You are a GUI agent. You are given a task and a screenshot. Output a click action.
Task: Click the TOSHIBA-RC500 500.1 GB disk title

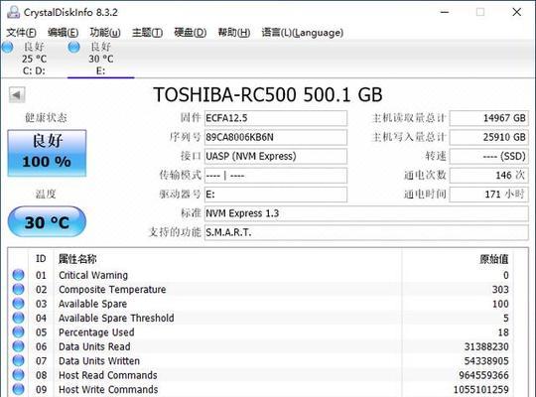(x=268, y=94)
